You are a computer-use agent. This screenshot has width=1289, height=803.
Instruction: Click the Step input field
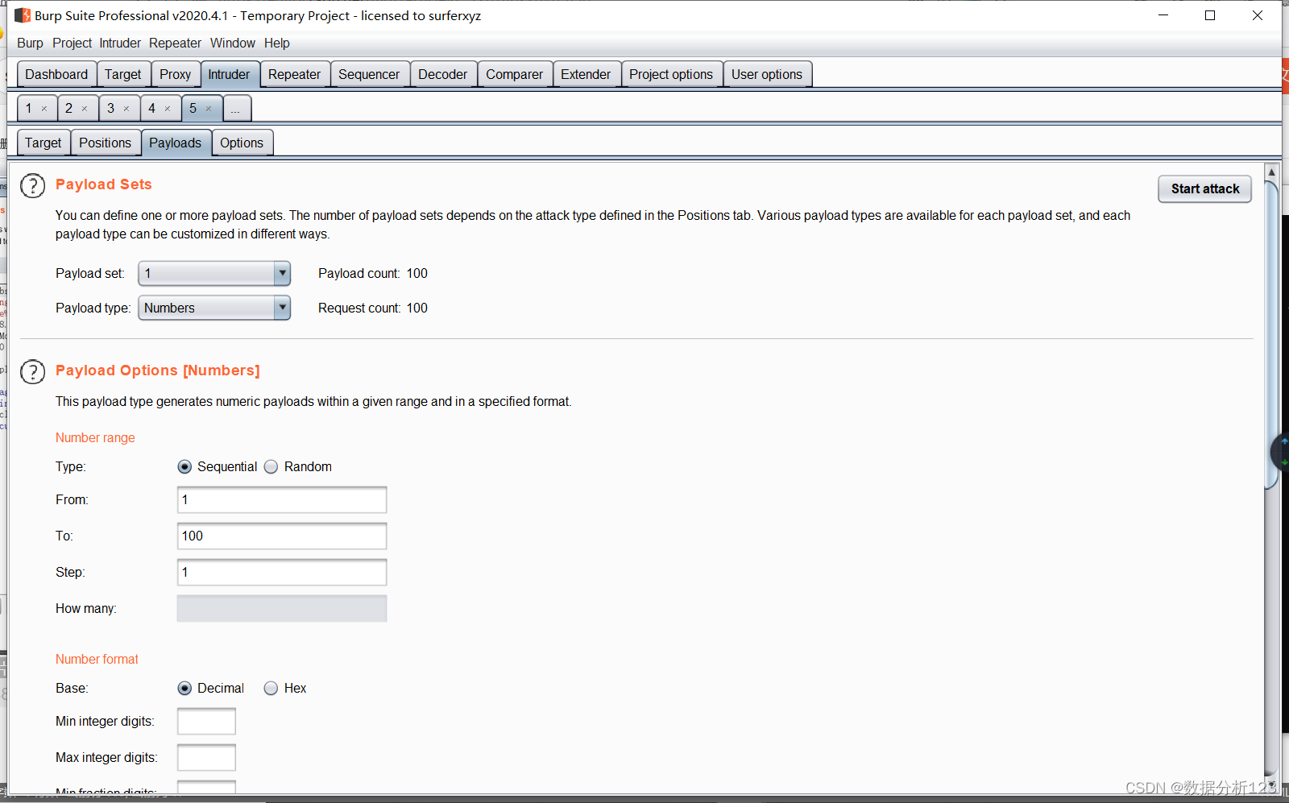282,572
